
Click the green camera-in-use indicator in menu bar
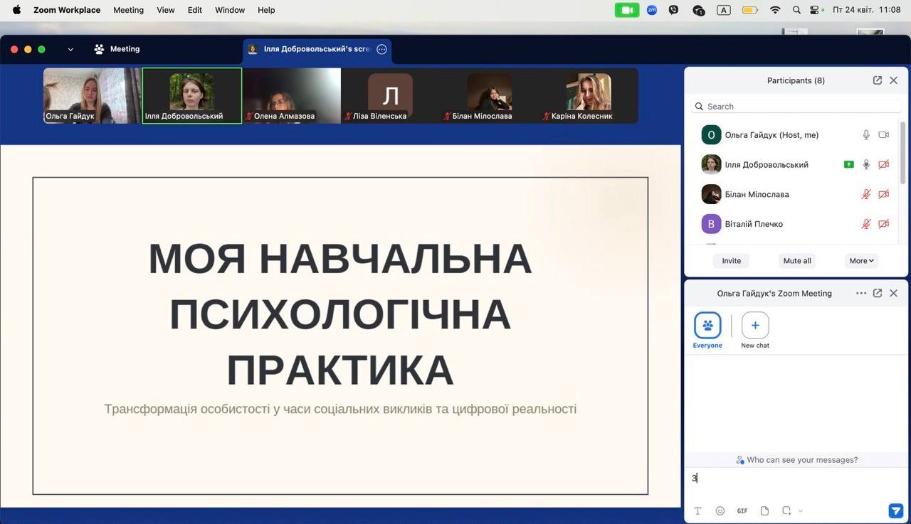point(627,10)
